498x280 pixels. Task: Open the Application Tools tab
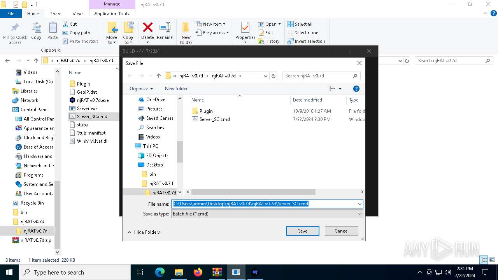pos(112,14)
